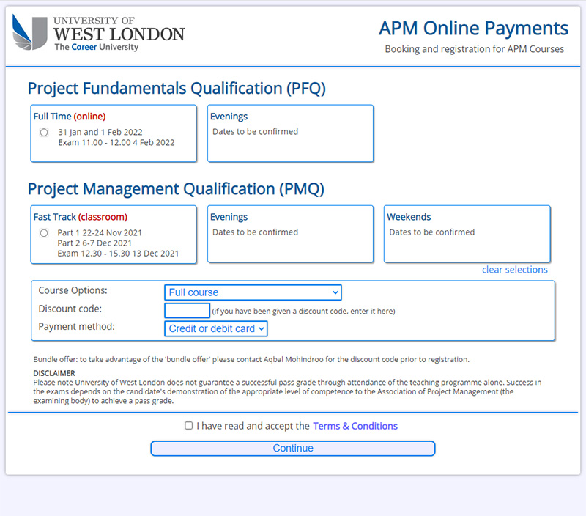Click 'Part 2 6-7 Dec 2021' text
Viewport: 586px width, 516px height.
pyautogui.click(x=94, y=243)
